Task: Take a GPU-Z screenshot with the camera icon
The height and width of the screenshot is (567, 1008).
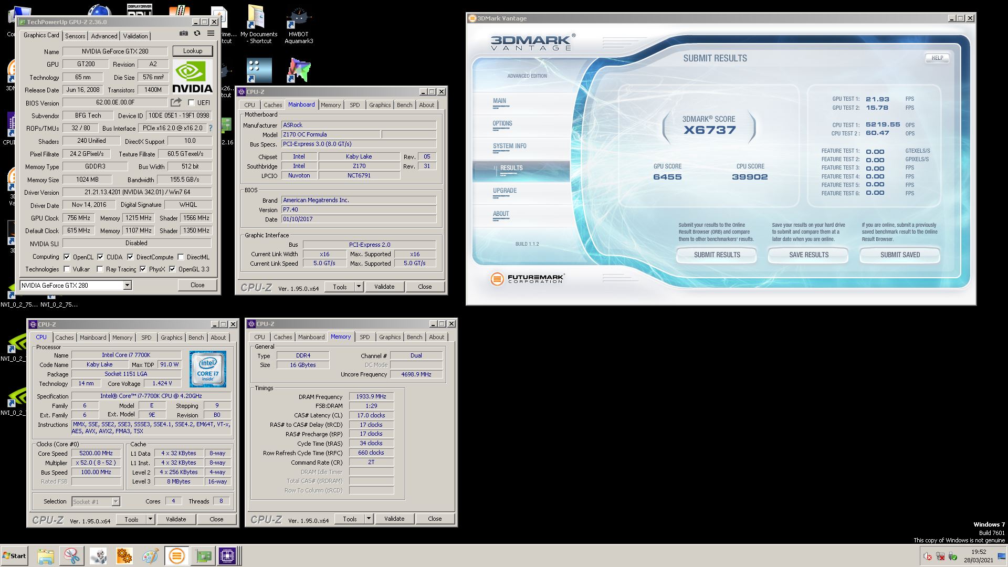Action: pos(183,34)
